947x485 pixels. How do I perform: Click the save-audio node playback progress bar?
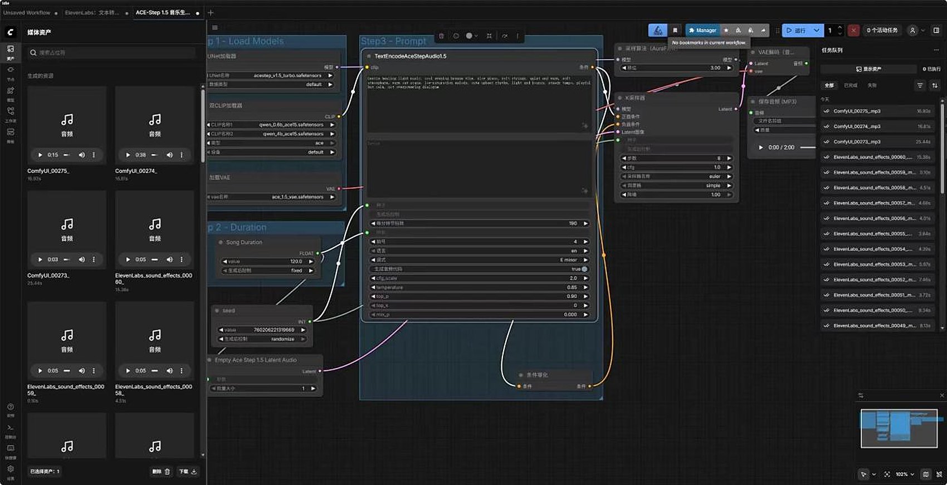point(808,148)
